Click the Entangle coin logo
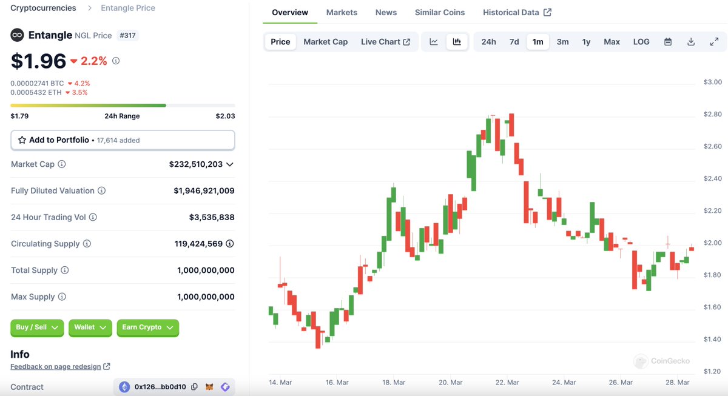This screenshot has height=396, width=728. (17, 35)
